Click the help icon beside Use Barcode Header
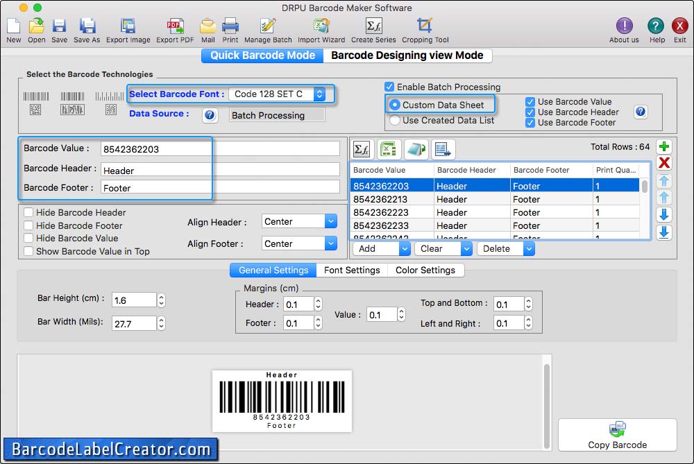 pos(641,112)
